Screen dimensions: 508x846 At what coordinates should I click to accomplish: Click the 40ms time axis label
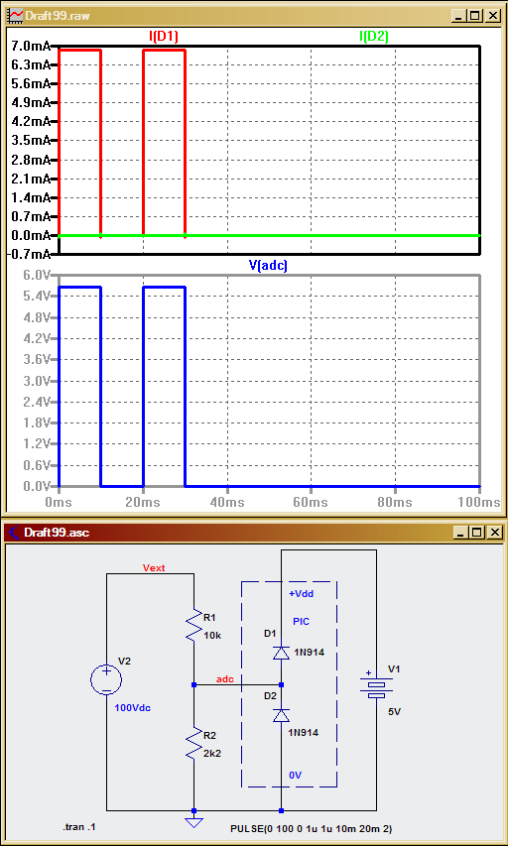point(227,502)
